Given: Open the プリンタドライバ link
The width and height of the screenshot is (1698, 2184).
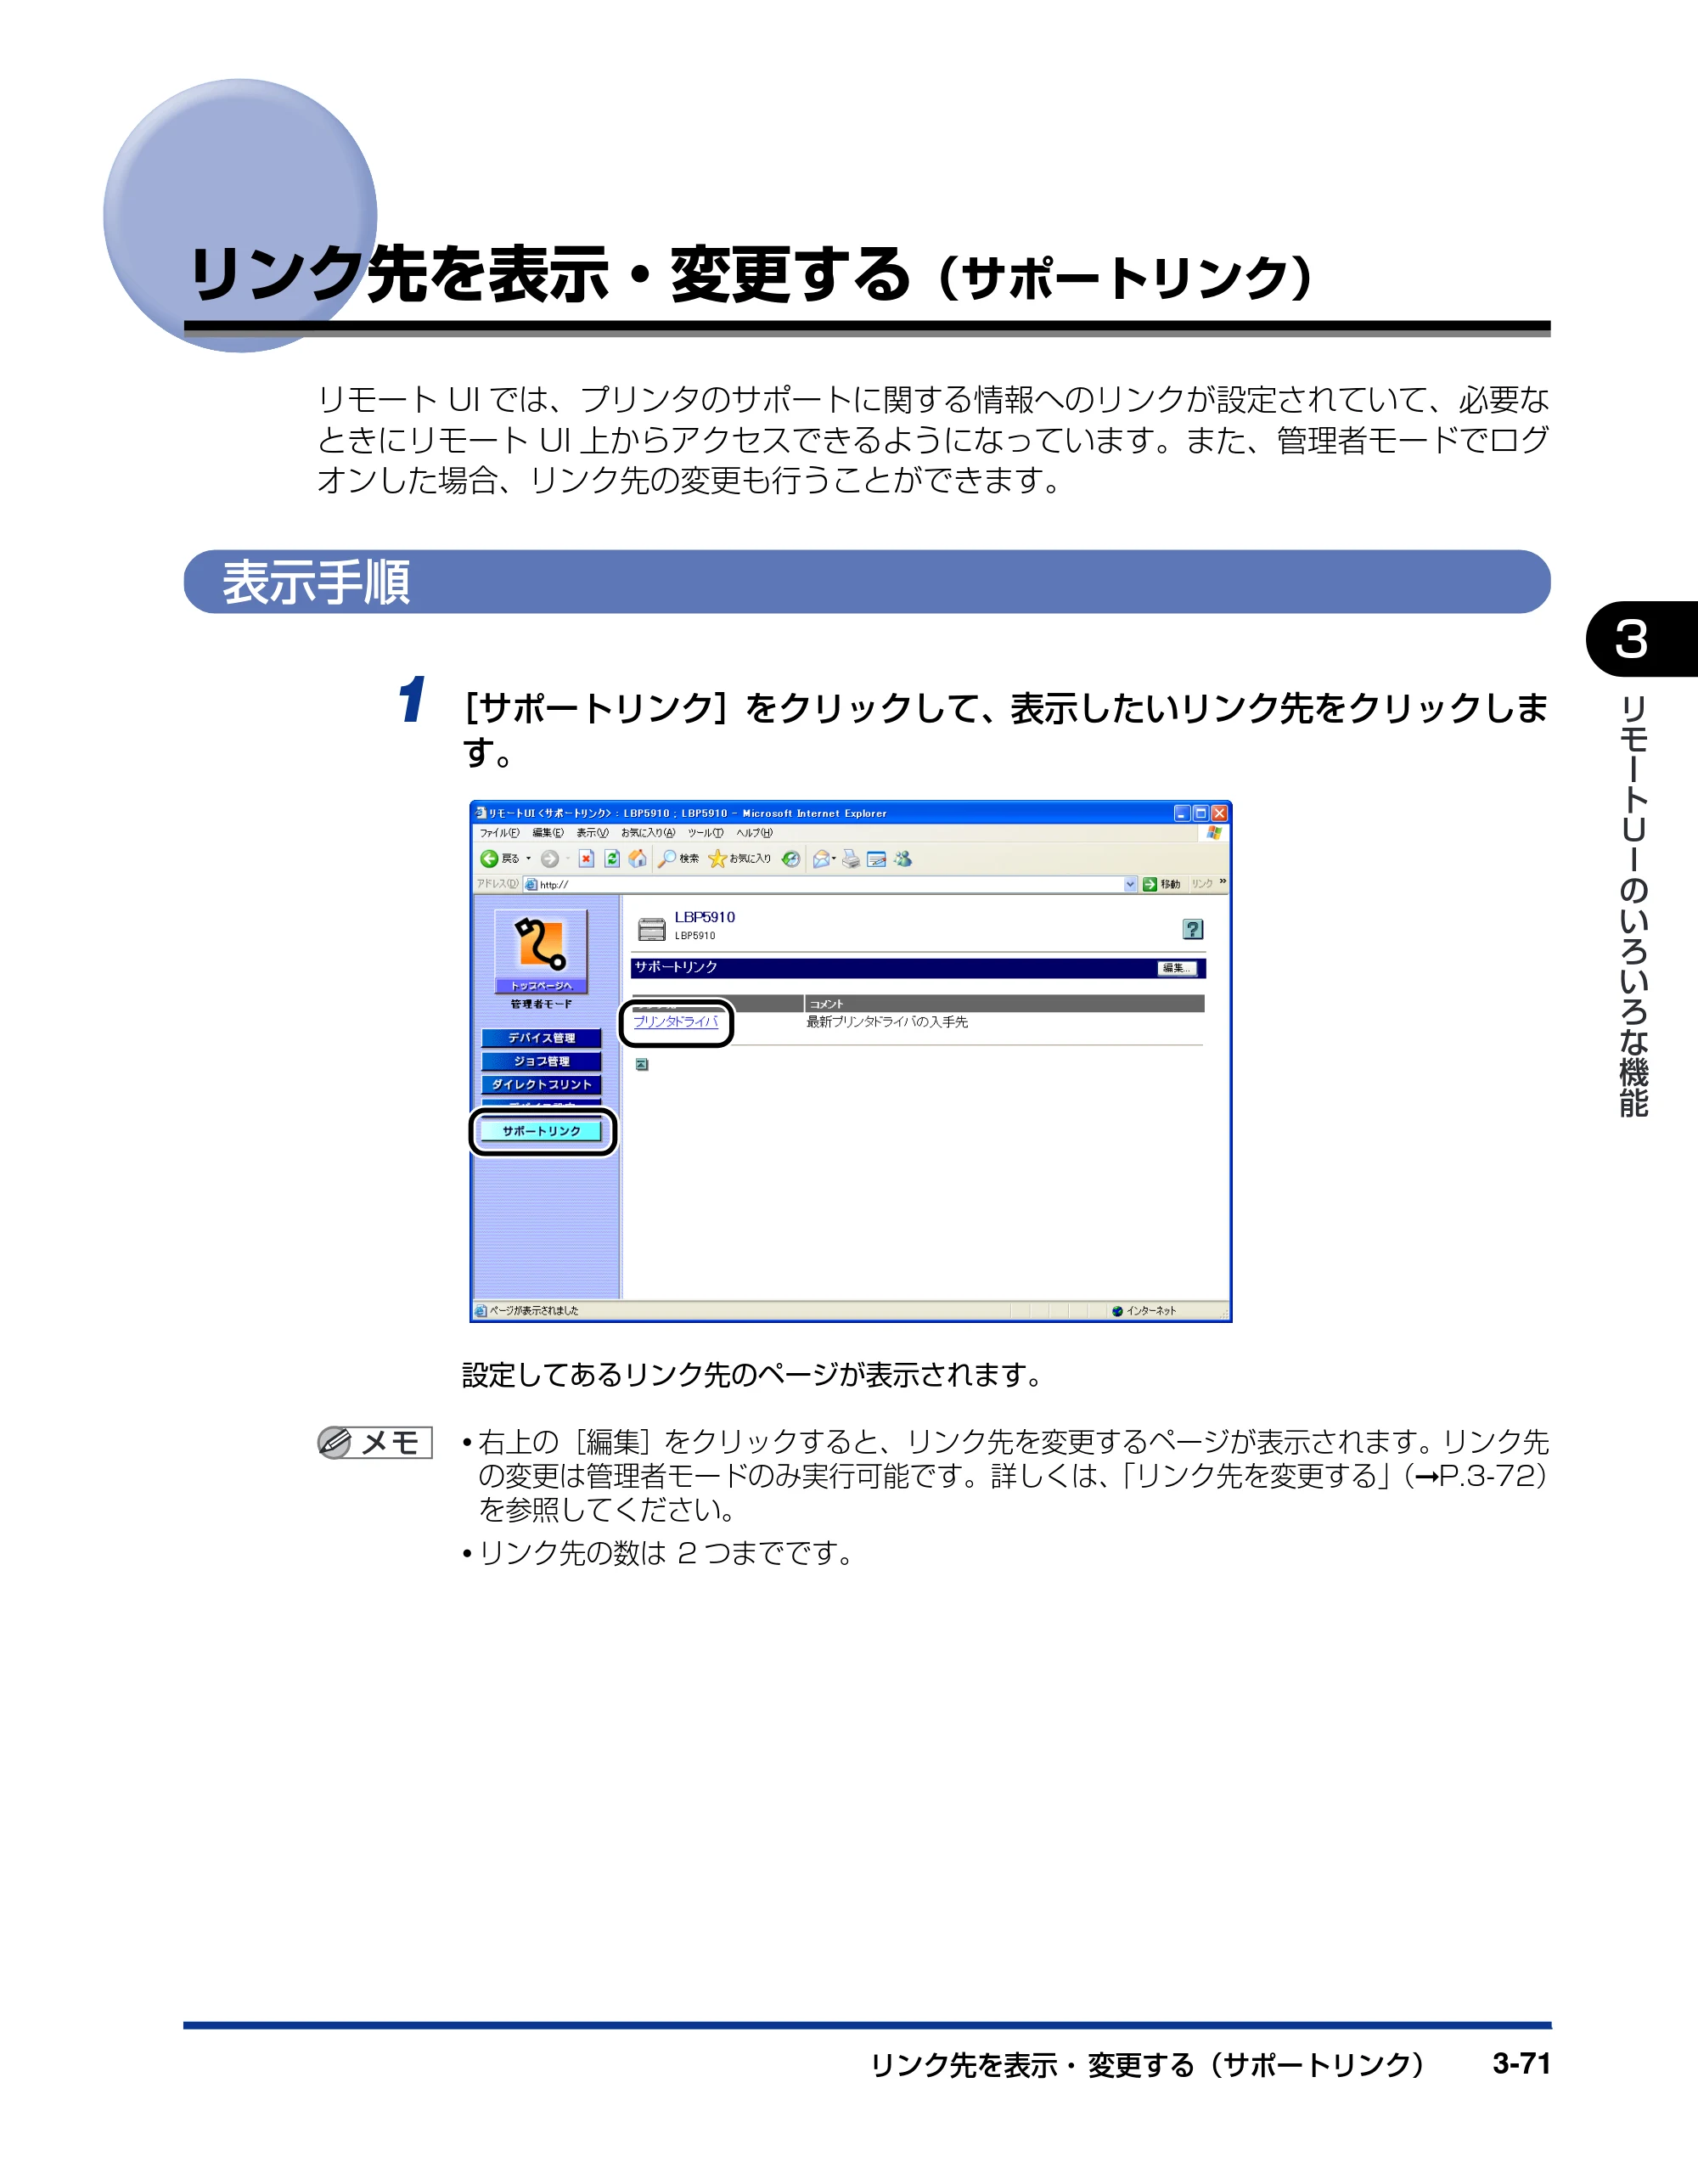Looking at the screenshot, I should click(x=676, y=1022).
